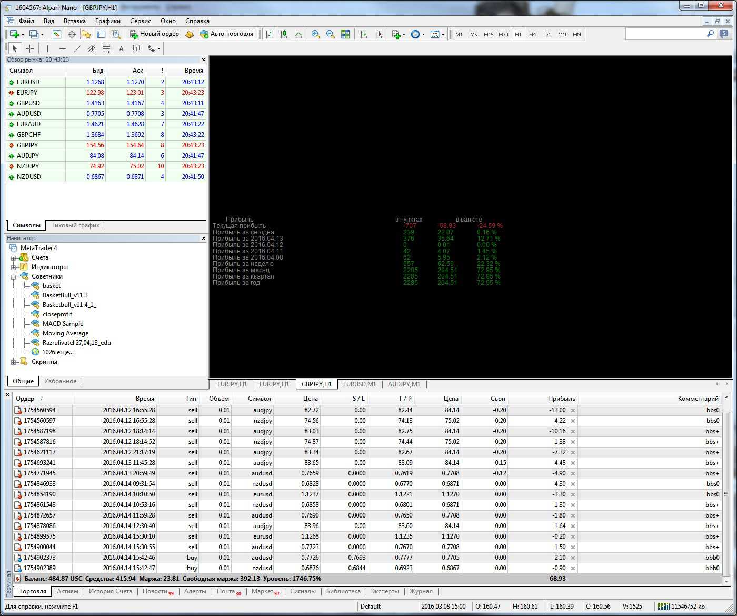The height and width of the screenshot is (616, 737).
Task: Pick the trendline drawing tool
Action: [77, 48]
